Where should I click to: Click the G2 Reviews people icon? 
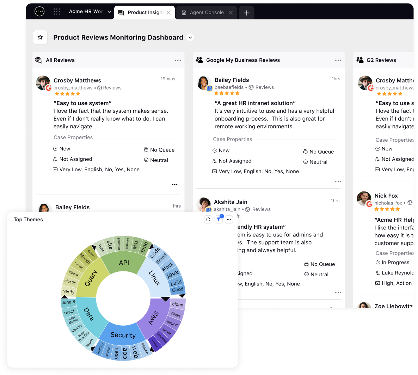tap(360, 60)
